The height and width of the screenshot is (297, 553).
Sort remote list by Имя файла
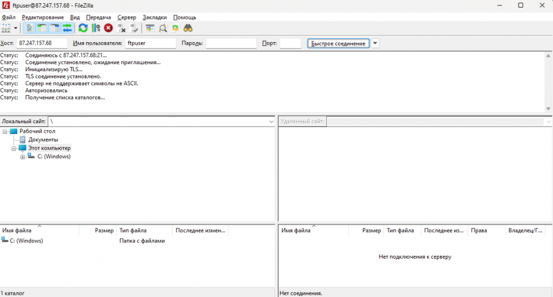(314, 231)
